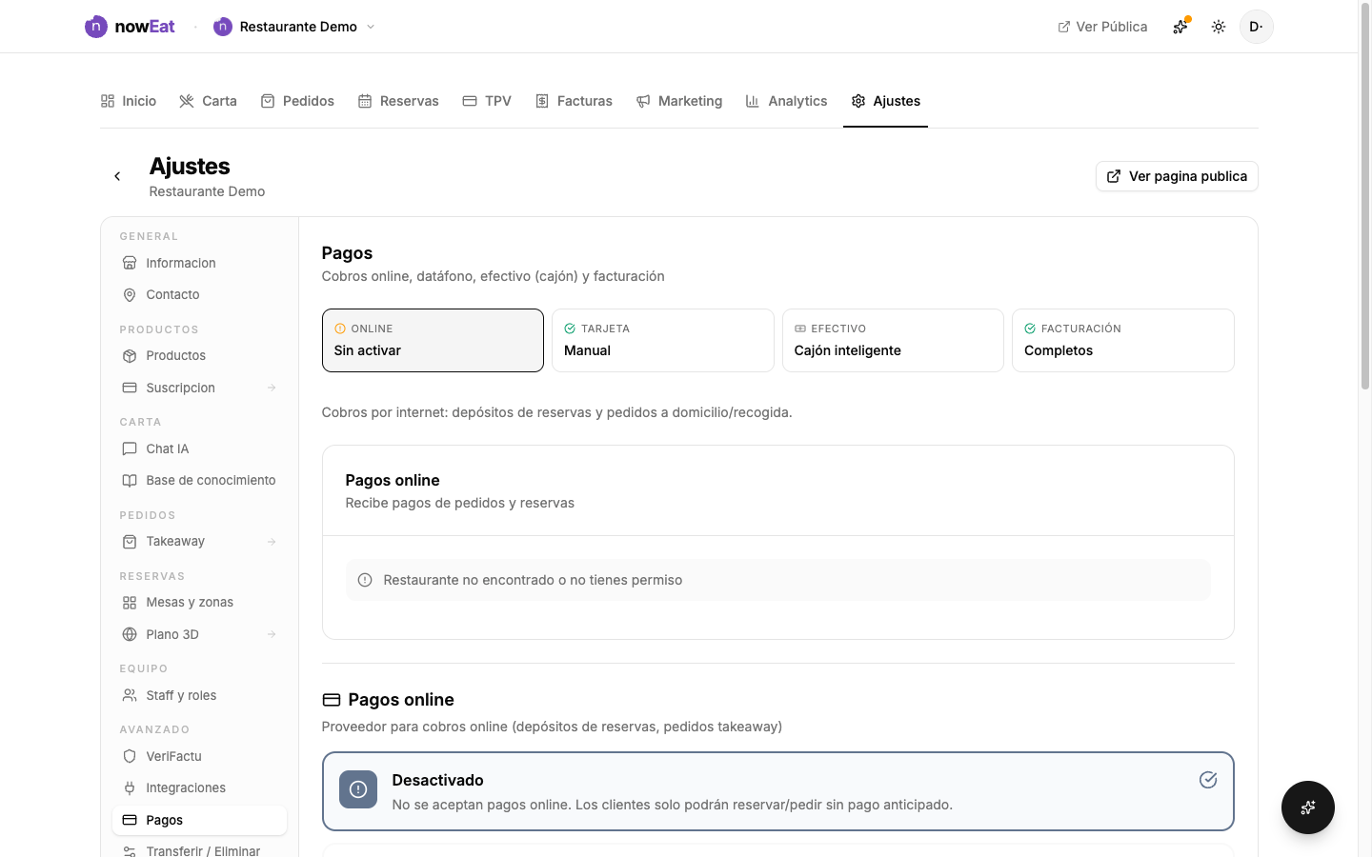The height and width of the screenshot is (857, 1372).
Task: Open the floating AI assistant button
Action: (1308, 807)
